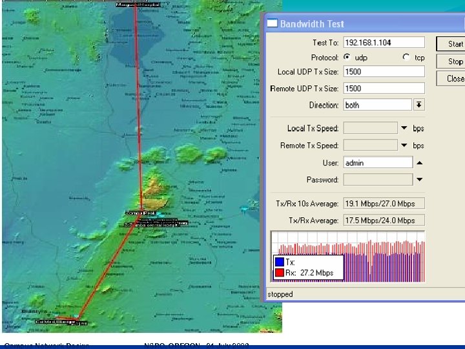Click the Close button in Bandwidth Test
465x349 pixels.
click(455, 78)
